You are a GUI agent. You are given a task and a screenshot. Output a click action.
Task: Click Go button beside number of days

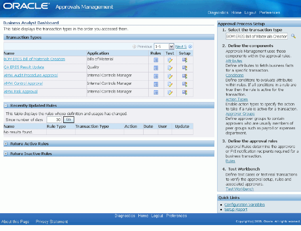coord(68,119)
